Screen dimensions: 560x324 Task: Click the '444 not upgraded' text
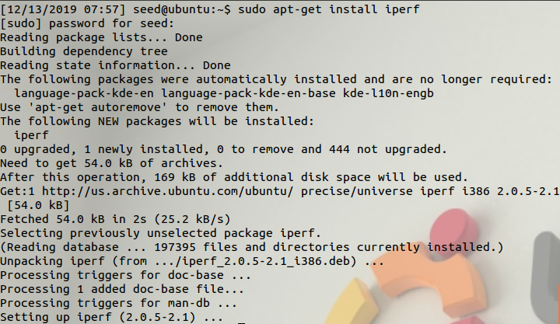[385, 149]
